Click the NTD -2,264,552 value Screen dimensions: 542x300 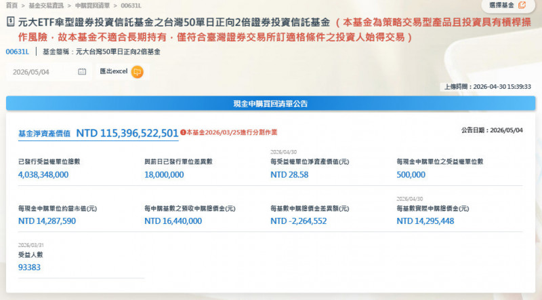click(299, 221)
